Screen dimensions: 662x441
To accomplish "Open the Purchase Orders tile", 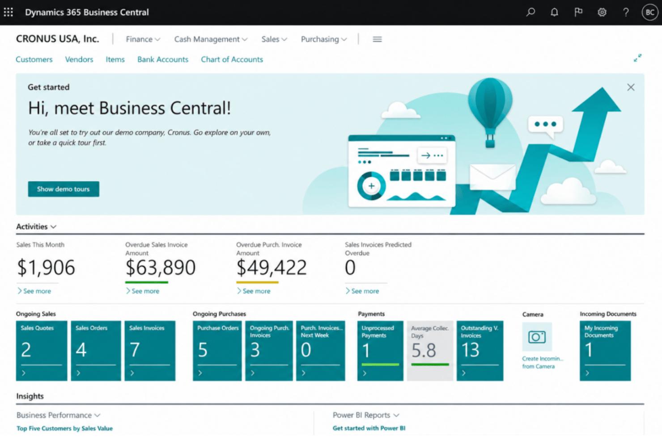I will [218, 351].
